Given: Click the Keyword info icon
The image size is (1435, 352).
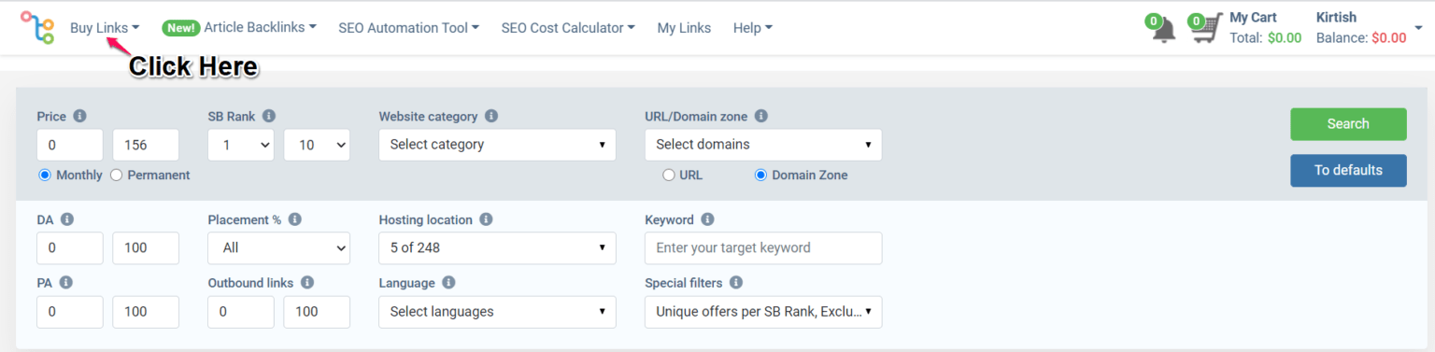Looking at the screenshot, I should pyautogui.click(x=707, y=219).
